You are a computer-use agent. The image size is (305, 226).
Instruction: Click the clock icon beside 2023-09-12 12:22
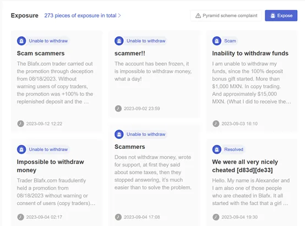[20, 123]
